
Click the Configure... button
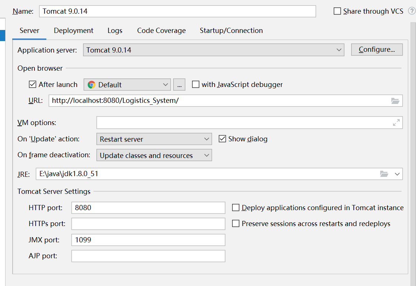tap(377, 50)
